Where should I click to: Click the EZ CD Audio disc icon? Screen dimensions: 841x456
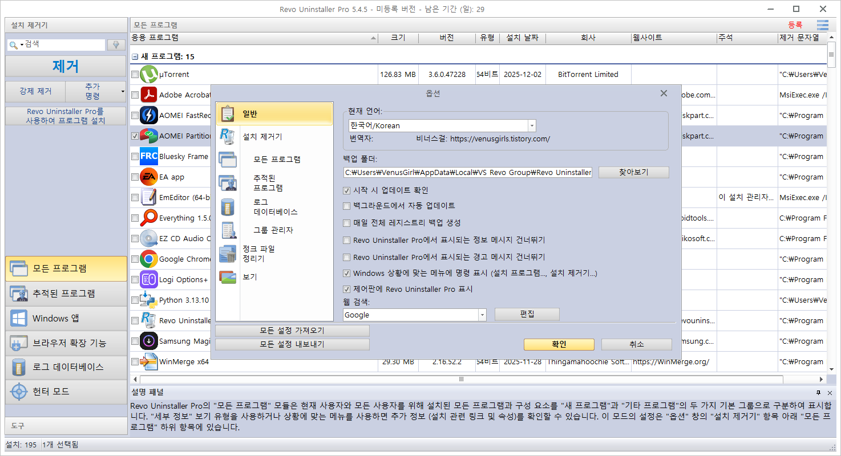[x=149, y=239]
